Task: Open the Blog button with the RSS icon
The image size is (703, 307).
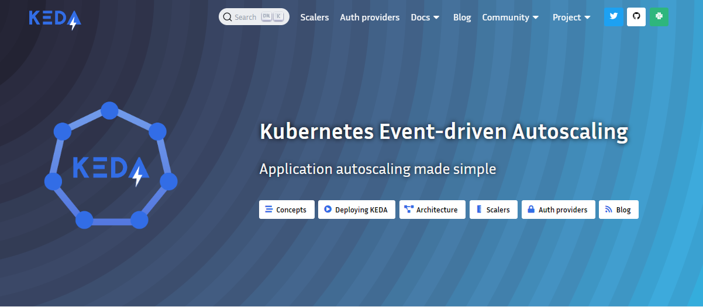Action: pyautogui.click(x=619, y=210)
